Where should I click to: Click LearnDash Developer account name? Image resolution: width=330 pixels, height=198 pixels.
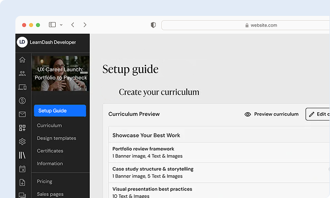point(53,42)
